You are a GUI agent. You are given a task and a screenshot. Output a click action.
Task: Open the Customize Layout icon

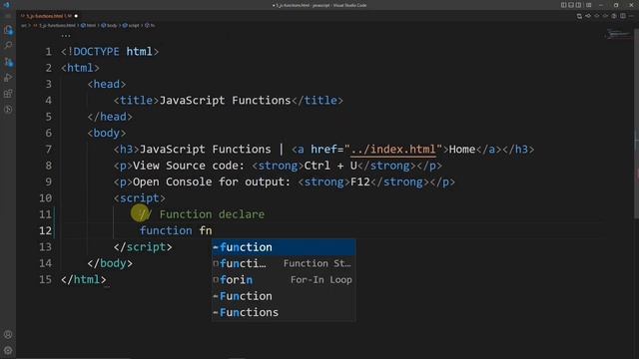point(588,5)
